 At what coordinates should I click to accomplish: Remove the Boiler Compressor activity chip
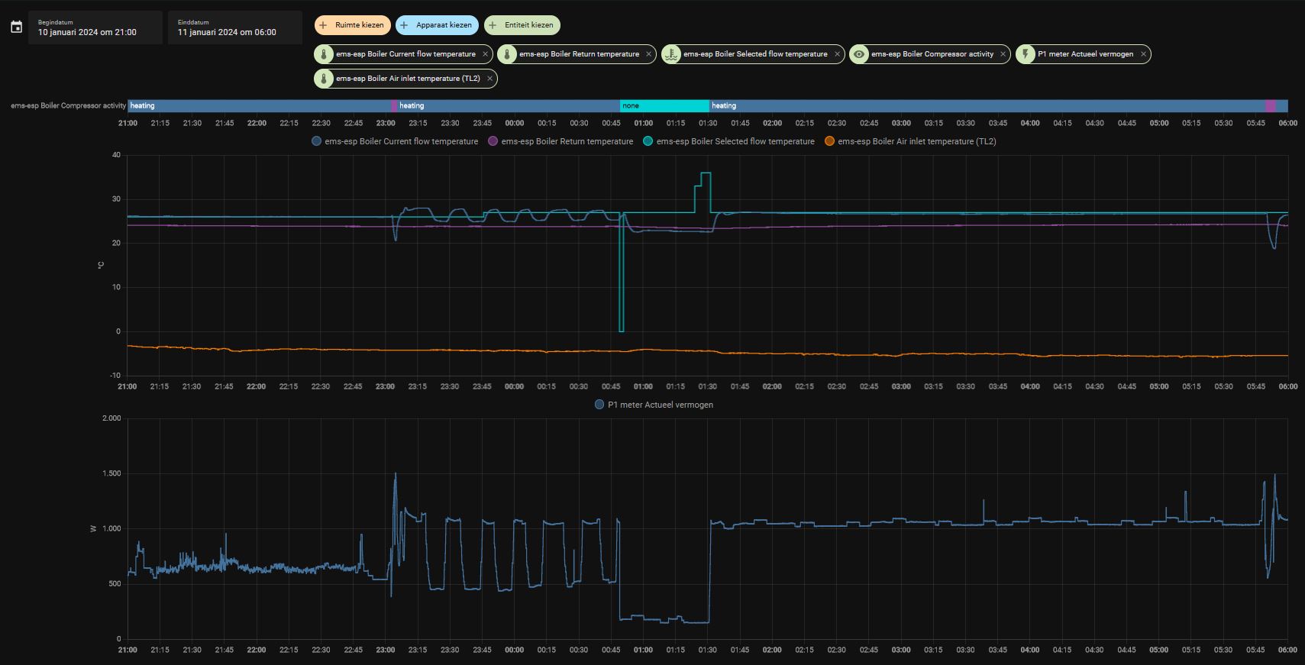pyautogui.click(x=1003, y=54)
